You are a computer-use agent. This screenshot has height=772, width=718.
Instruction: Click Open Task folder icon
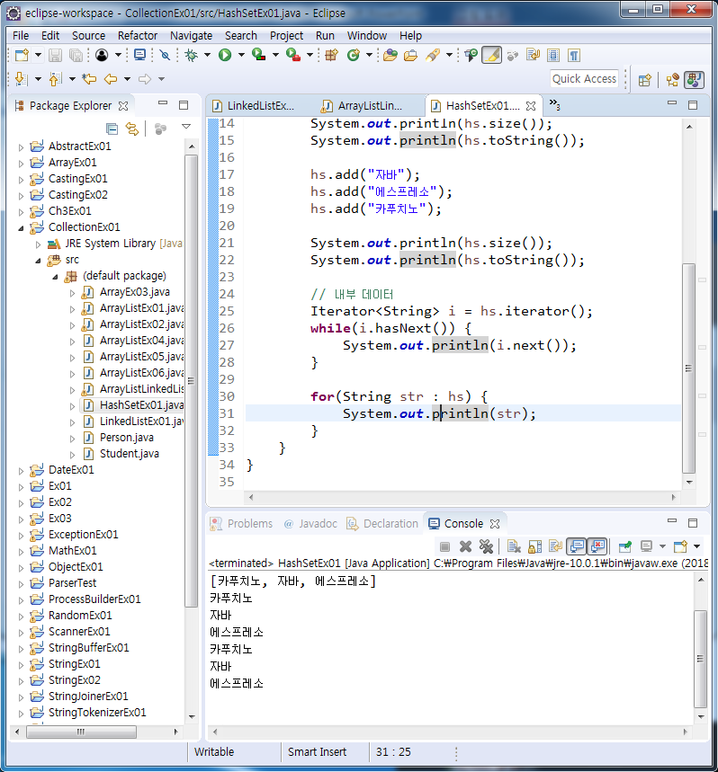tap(410, 55)
